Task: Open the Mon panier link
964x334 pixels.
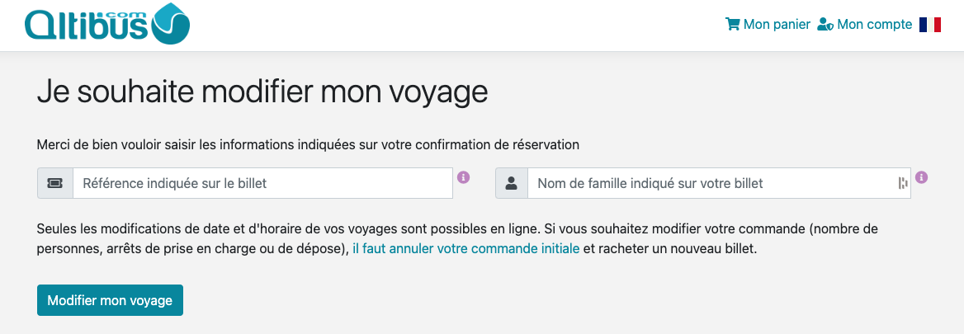Action: (x=776, y=25)
